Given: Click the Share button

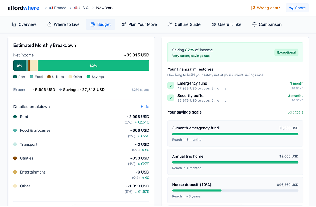Looking at the screenshot, I should pyautogui.click(x=297, y=8).
